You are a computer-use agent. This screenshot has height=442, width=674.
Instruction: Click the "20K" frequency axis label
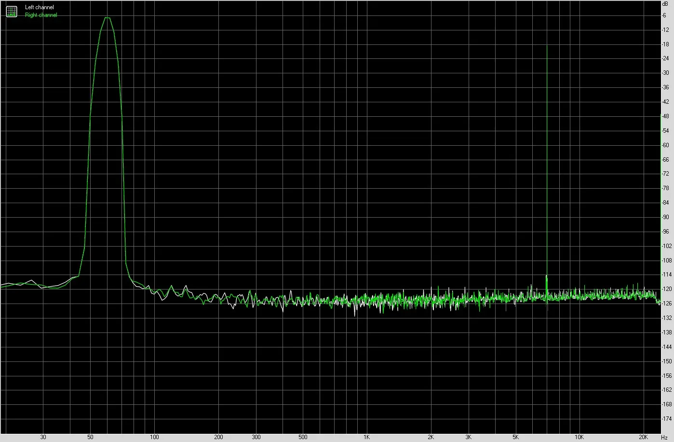tap(644, 437)
